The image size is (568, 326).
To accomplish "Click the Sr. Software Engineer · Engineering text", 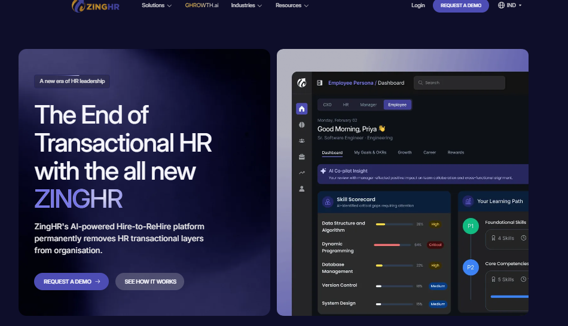I will point(355,138).
